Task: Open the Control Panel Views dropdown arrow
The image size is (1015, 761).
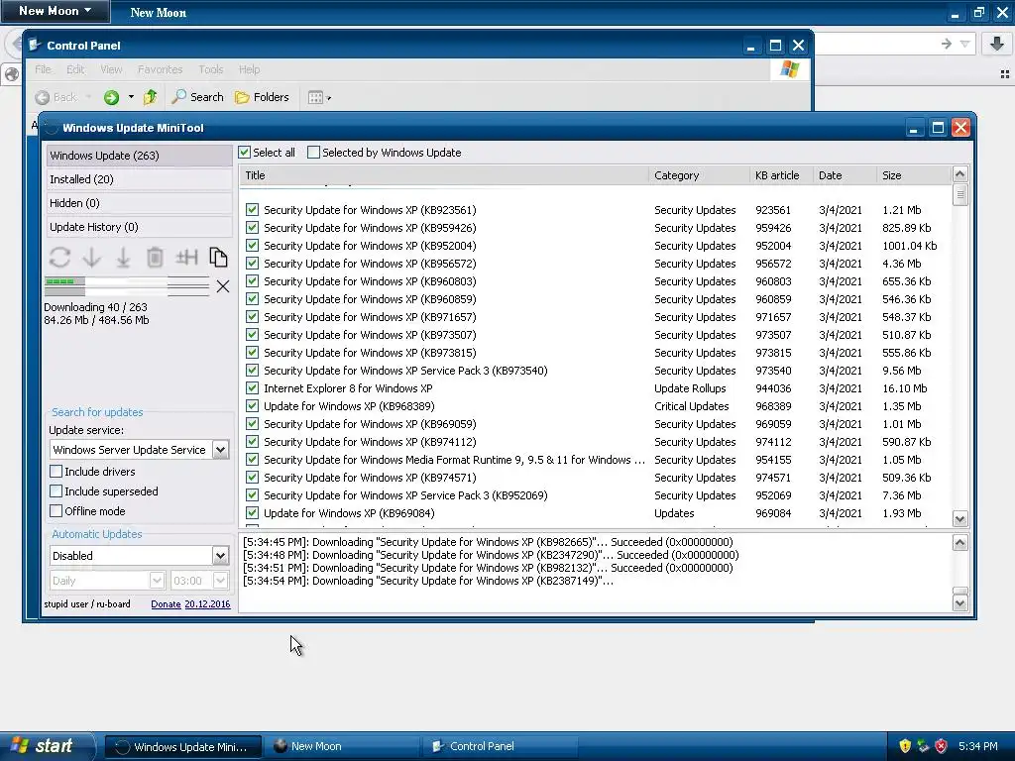Action: (x=329, y=98)
